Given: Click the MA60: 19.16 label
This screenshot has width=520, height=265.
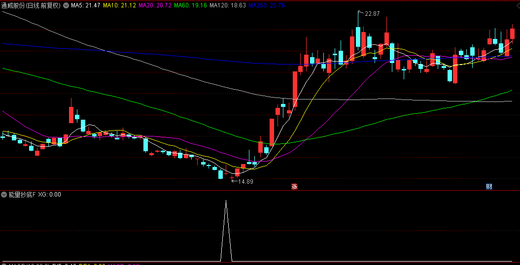Looking at the screenshot, I should (190, 5).
